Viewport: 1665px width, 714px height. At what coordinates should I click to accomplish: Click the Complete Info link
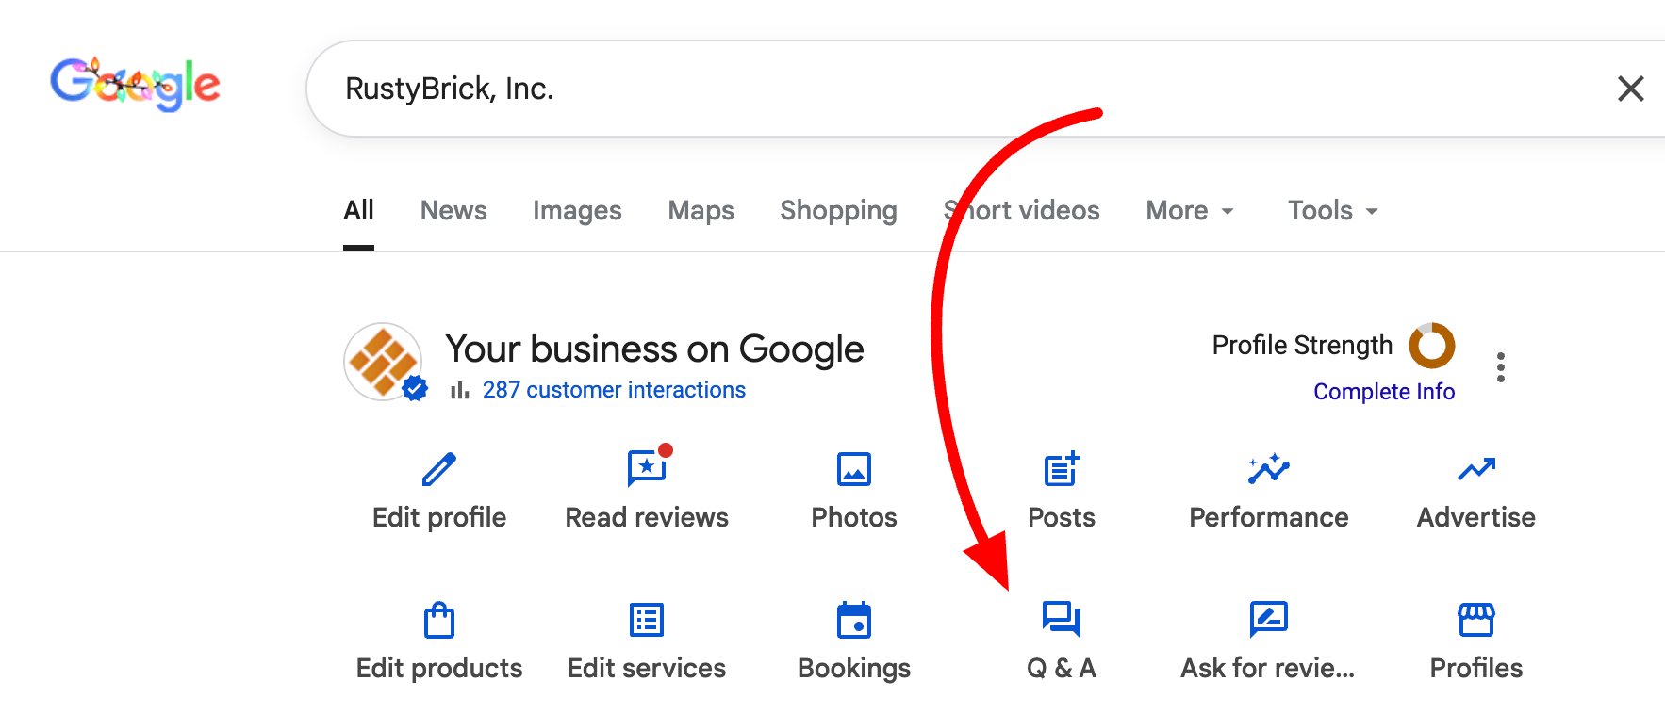click(1384, 392)
